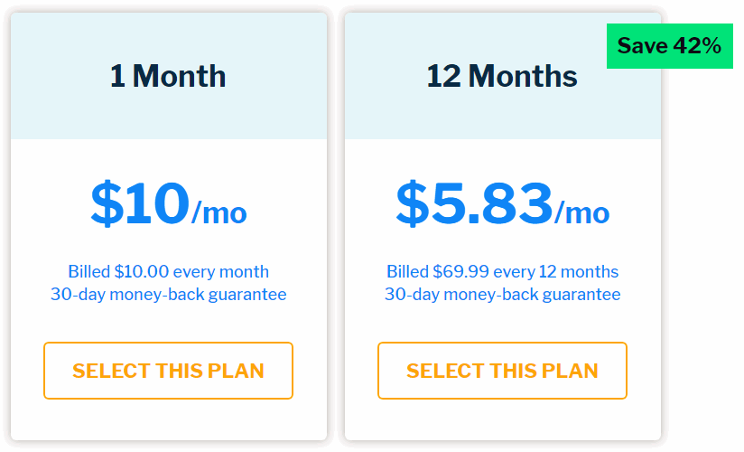Click the 42% figure in the savings badge
Viewport: 744px width, 452px height.
(x=697, y=46)
